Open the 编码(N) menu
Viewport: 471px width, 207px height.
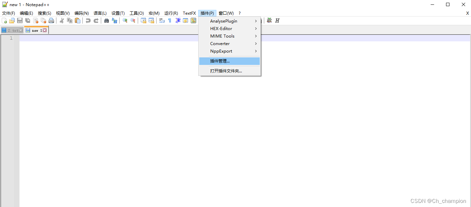[x=81, y=13]
